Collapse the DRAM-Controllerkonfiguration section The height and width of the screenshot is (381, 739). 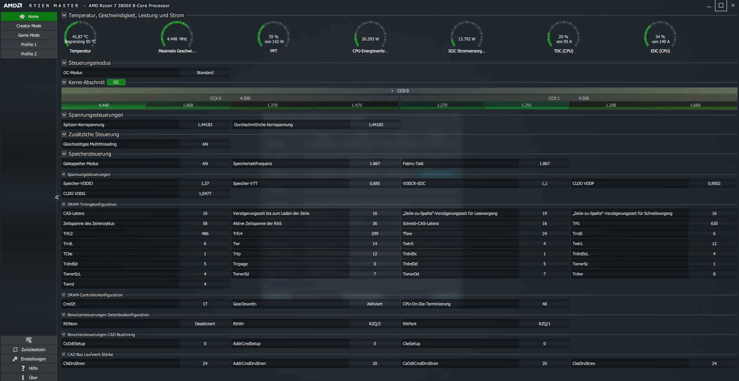point(64,295)
